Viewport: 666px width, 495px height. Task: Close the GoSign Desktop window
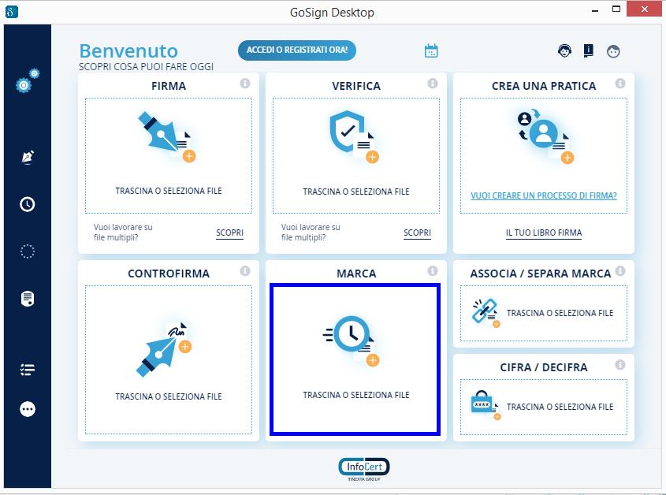tap(644, 9)
